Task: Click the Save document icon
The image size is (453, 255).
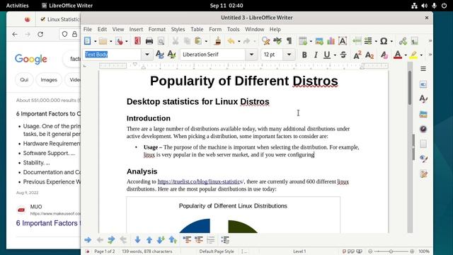Action: pyautogui.click(x=119, y=41)
